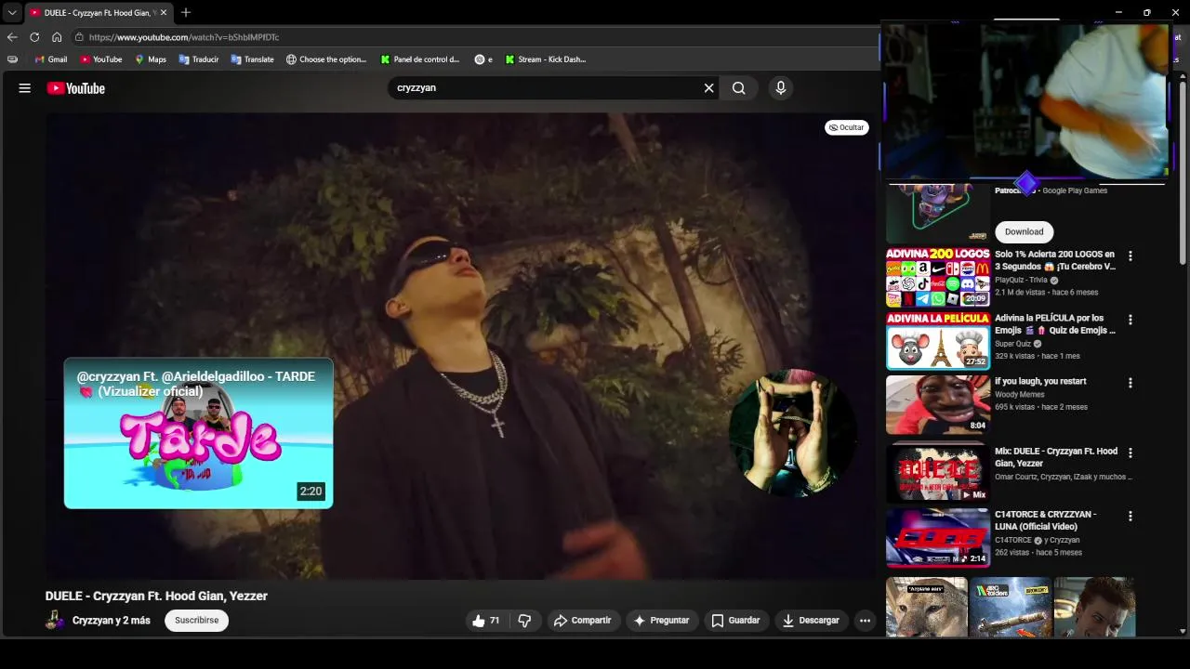Open the C14TORCE & CRYZZYAN - LUNA title
Viewport: 1190px width, 669px height.
point(1046,520)
